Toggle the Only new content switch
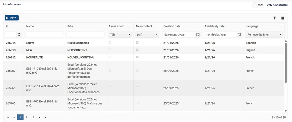292x122 pixels. (x=258, y=5)
